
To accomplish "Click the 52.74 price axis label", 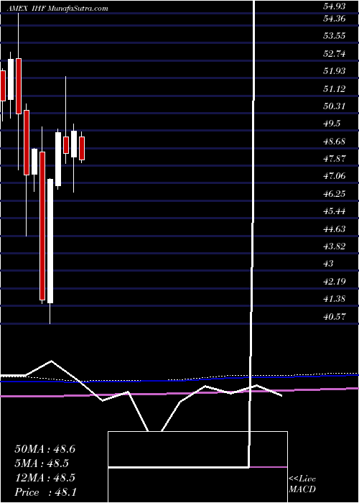I will click(335, 54).
